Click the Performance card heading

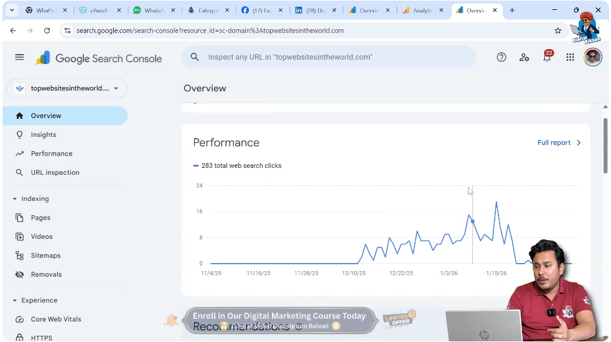pos(226,142)
